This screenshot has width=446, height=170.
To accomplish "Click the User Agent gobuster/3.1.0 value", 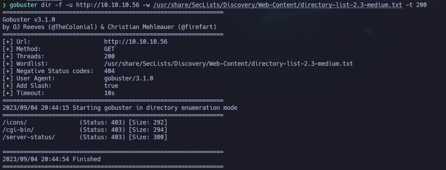I will click(129, 78).
